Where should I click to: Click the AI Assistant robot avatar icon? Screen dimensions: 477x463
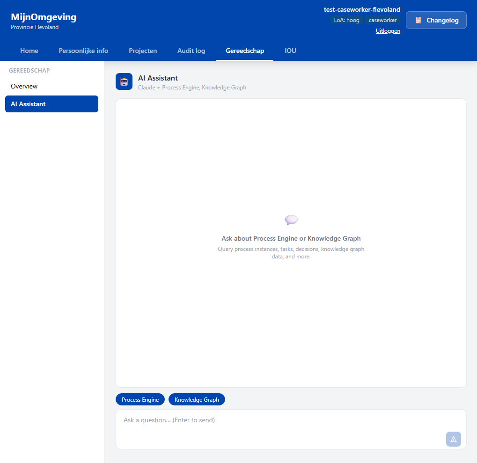pos(124,81)
